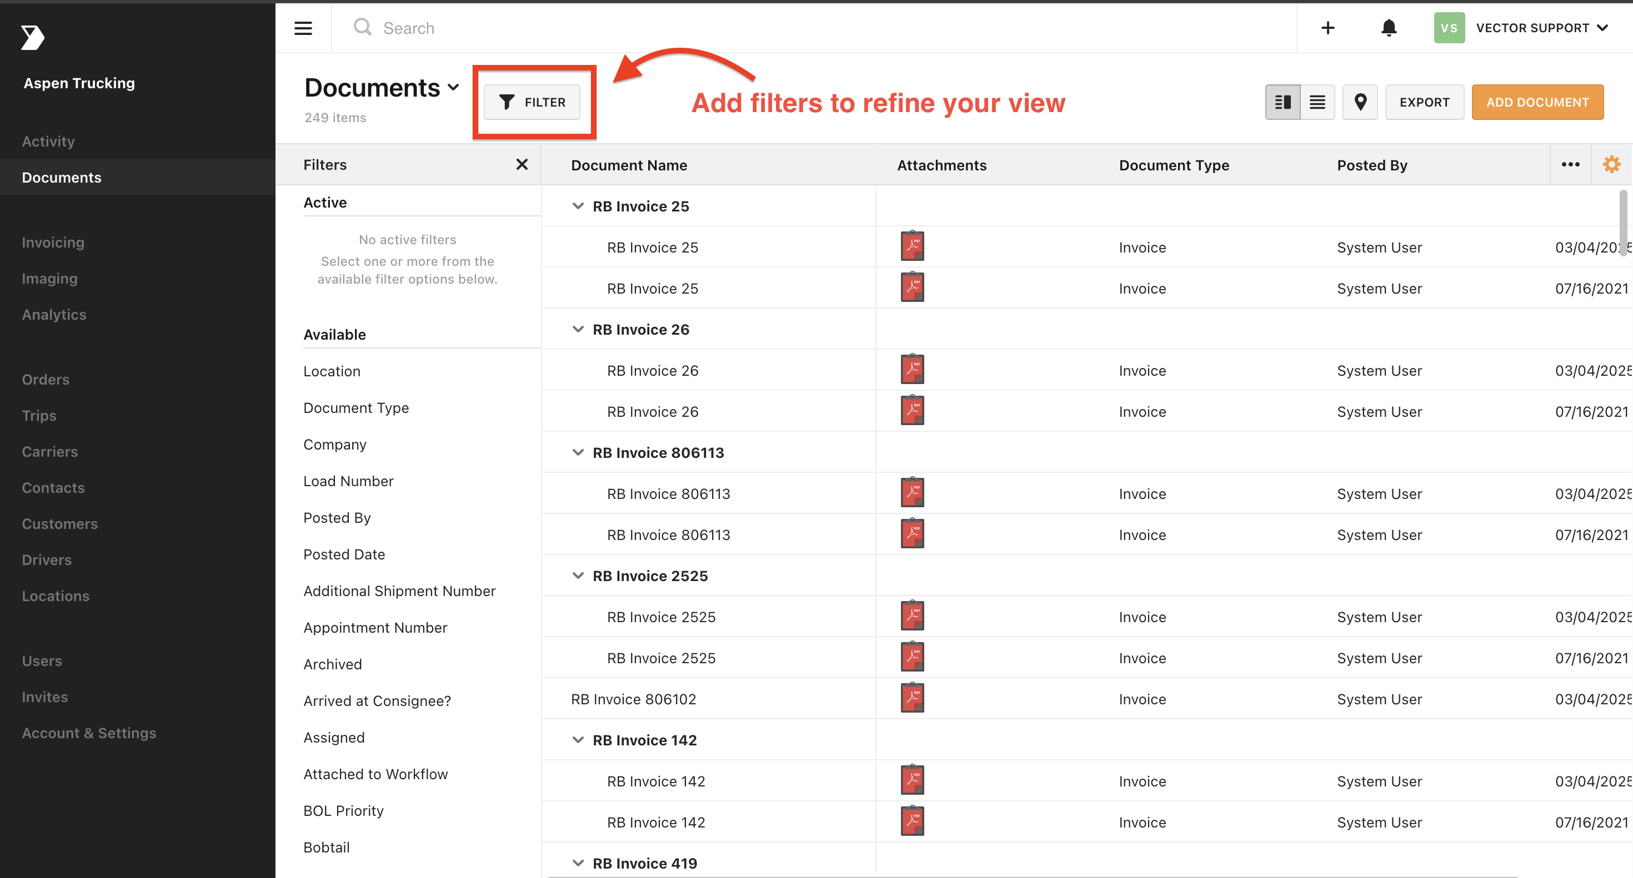Open the three-dot columns menu

(1570, 165)
